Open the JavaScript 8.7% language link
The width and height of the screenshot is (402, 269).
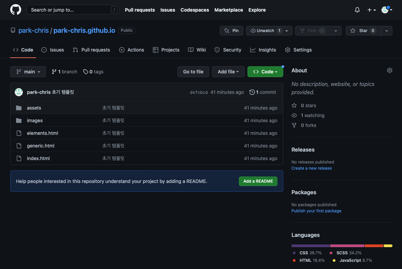pyautogui.click(x=352, y=260)
